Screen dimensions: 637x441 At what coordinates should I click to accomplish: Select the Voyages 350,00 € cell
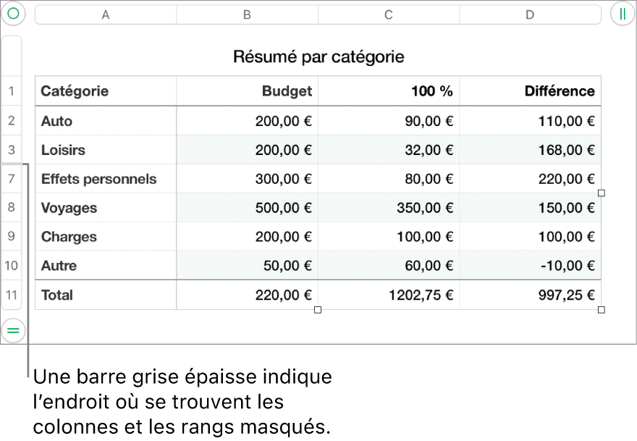pos(389,208)
